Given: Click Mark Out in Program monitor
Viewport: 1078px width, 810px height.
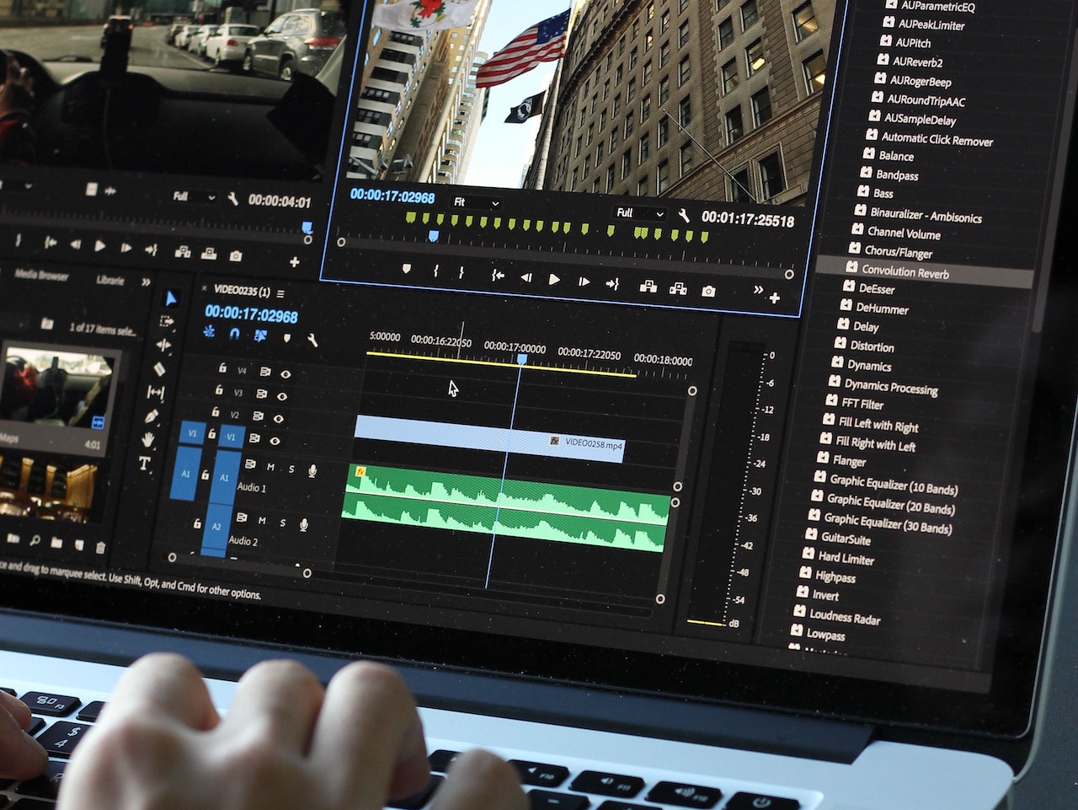Looking at the screenshot, I should click(462, 272).
